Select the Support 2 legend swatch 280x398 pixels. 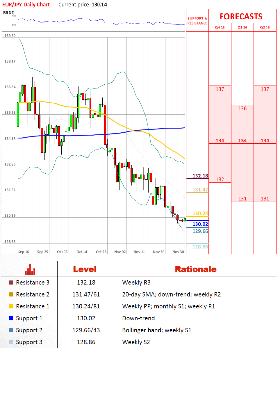(11, 330)
